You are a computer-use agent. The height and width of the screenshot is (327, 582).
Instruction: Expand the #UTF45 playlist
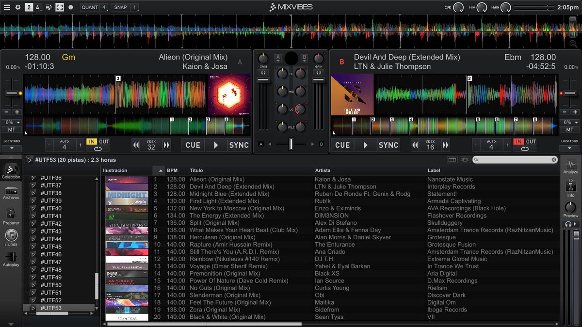33,247
